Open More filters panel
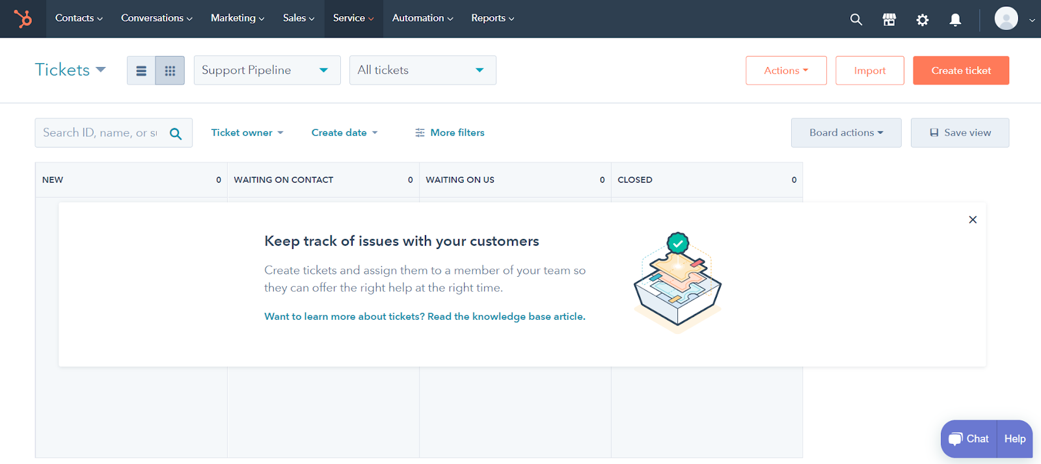The height and width of the screenshot is (464, 1041). click(450, 133)
